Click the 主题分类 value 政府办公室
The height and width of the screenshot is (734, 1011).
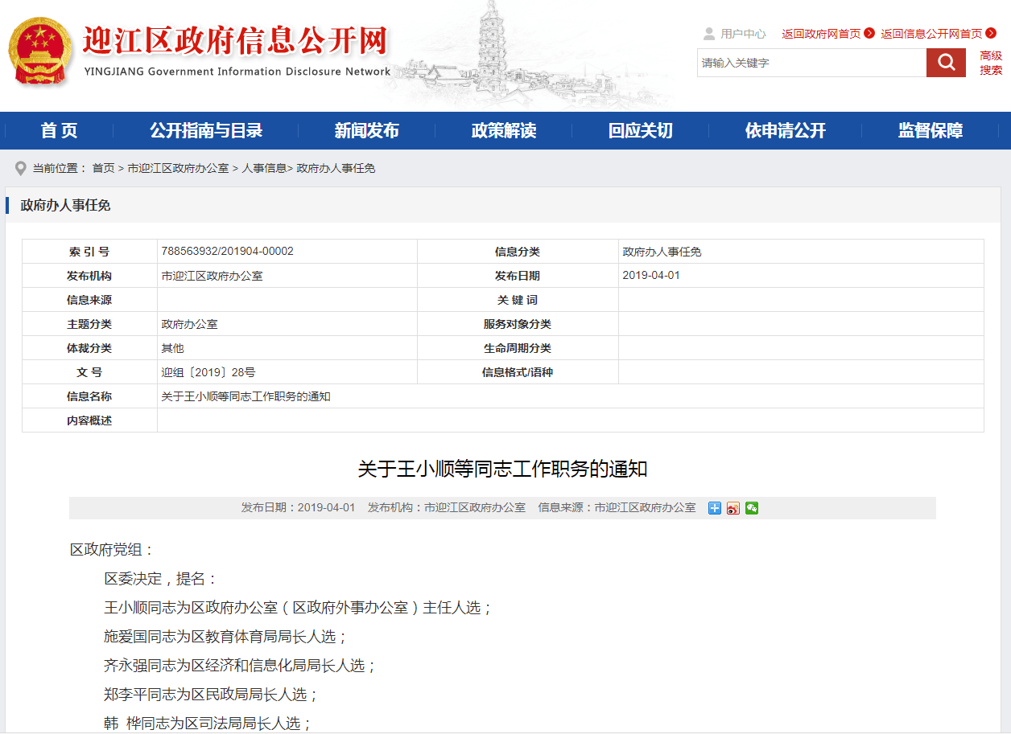pos(190,324)
